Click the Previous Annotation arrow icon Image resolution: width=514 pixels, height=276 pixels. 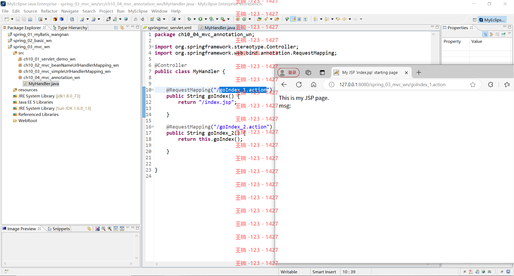[326, 19]
